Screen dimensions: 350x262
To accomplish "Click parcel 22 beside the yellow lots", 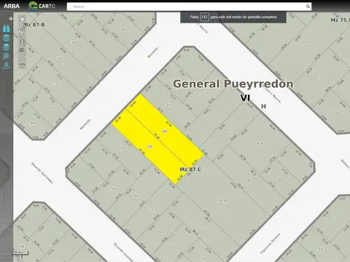I will click(x=123, y=151).
